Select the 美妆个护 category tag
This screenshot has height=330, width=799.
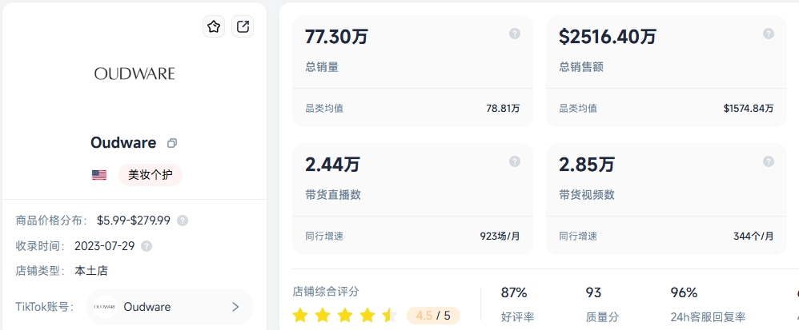pyautogui.click(x=151, y=175)
